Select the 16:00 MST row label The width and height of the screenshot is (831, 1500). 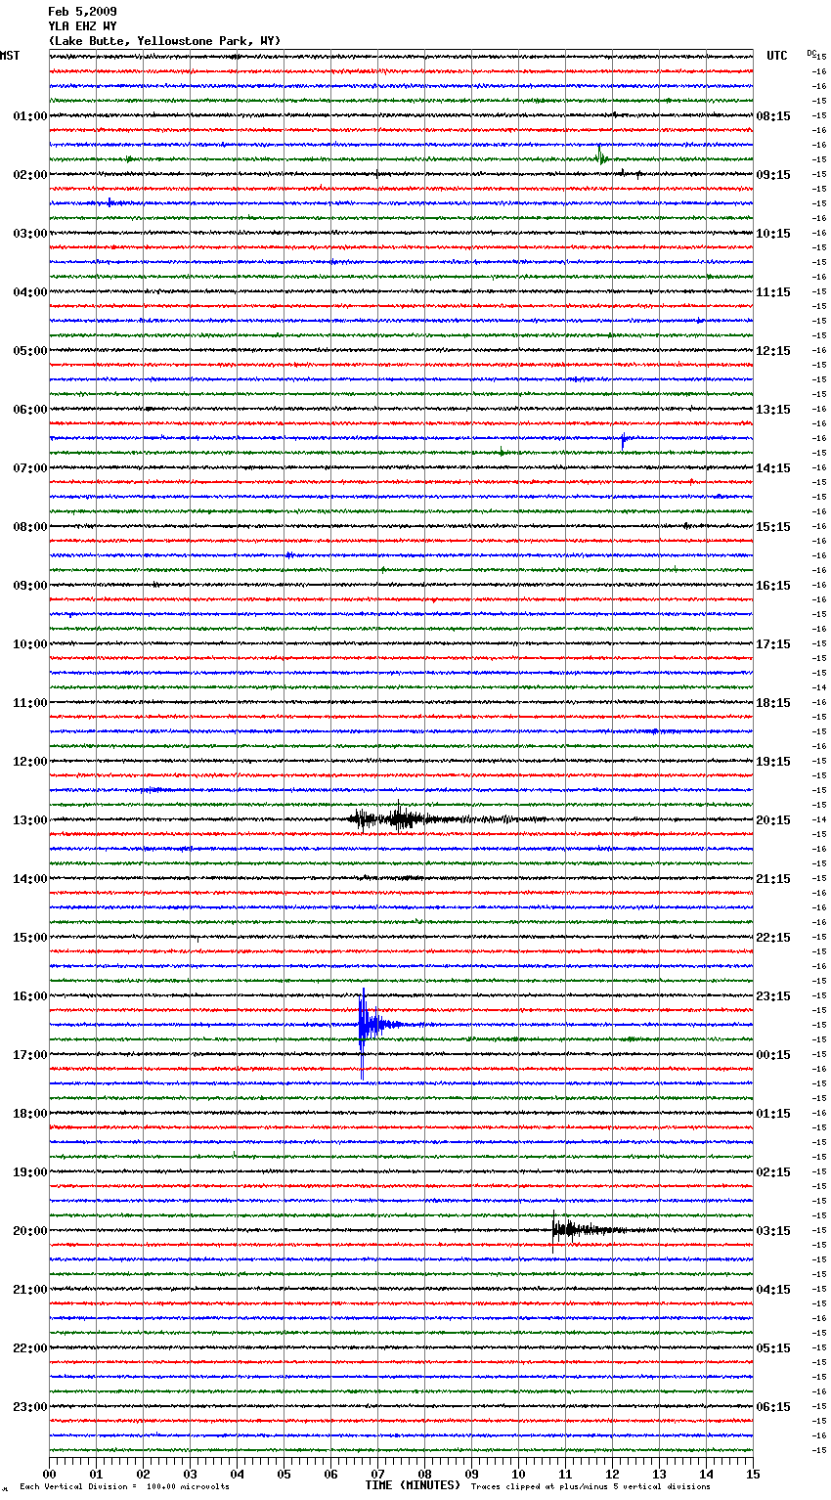29,996
